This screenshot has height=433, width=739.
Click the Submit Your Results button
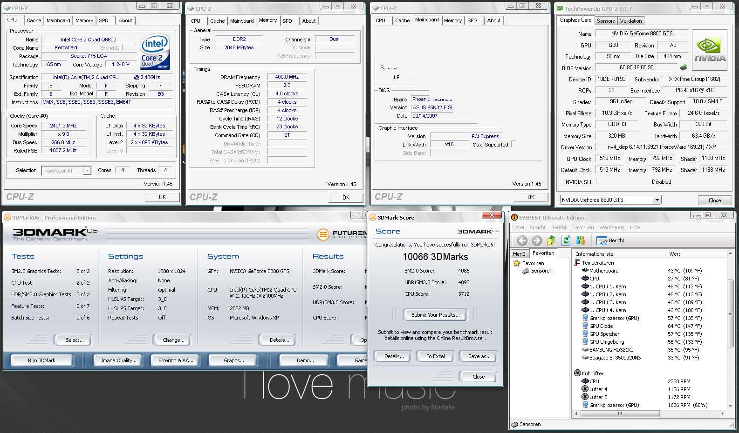click(436, 315)
